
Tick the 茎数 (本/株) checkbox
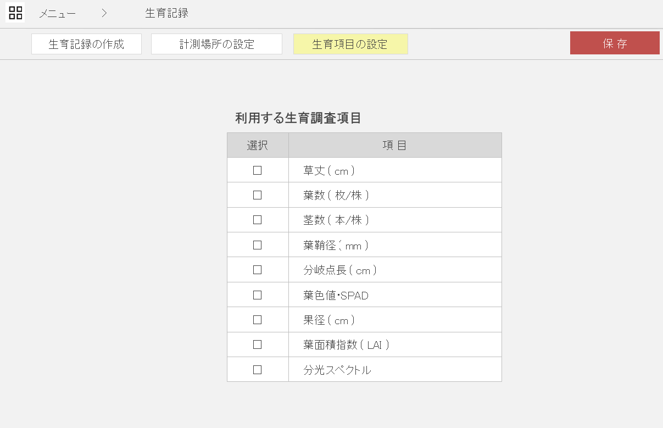(257, 220)
